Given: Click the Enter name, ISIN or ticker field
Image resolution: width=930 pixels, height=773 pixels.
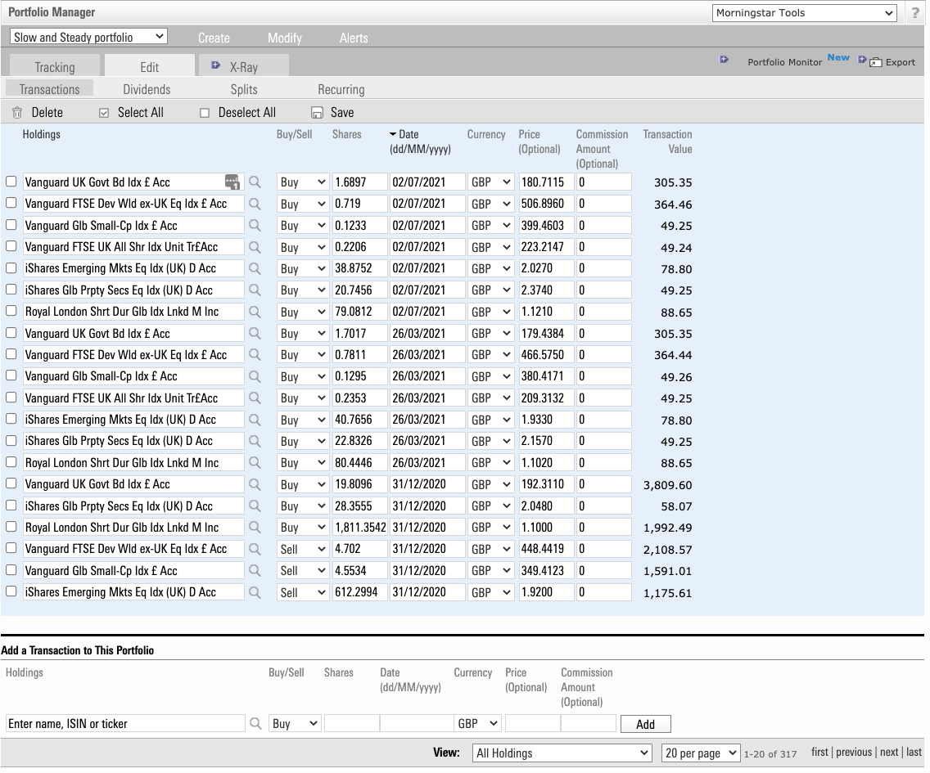Looking at the screenshot, I should [x=123, y=723].
